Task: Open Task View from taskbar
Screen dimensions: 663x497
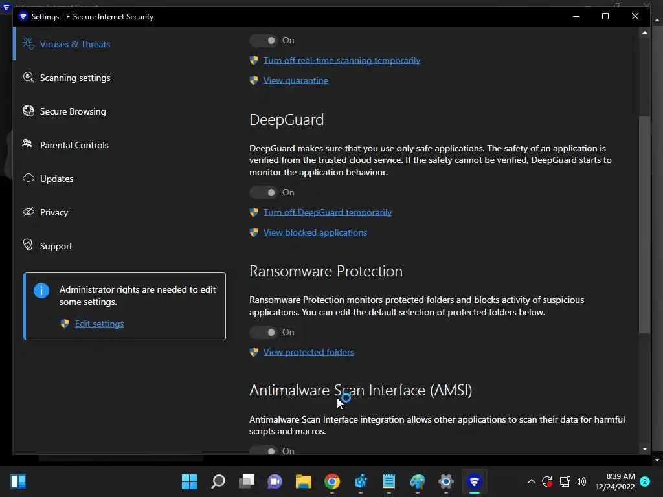Action: [247, 481]
